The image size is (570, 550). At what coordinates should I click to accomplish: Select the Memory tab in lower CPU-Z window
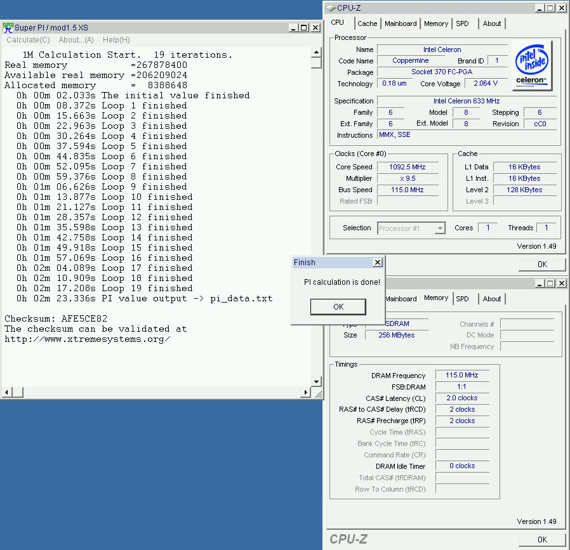tap(436, 298)
